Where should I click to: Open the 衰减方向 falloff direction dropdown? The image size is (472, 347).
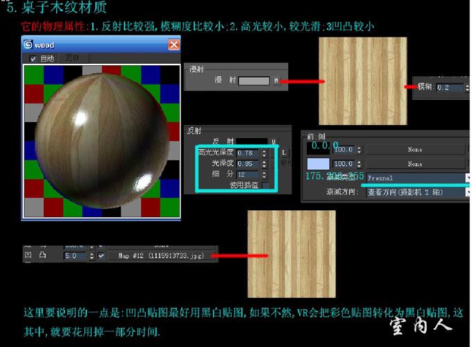pos(417,192)
